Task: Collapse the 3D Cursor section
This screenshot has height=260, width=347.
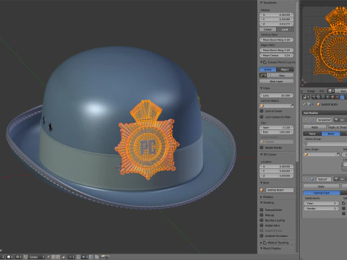Action: [261, 155]
